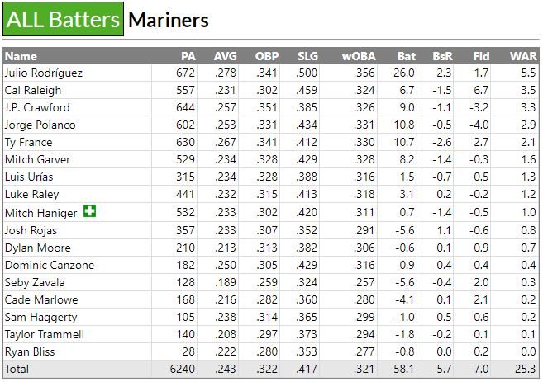Click the Mariners team heading
This screenshot has width=543, height=382.
[169, 20]
